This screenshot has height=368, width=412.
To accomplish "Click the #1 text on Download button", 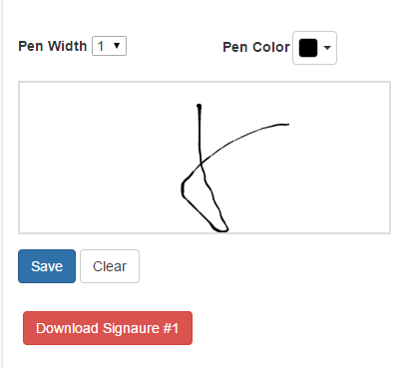I will (x=171, y=328).
